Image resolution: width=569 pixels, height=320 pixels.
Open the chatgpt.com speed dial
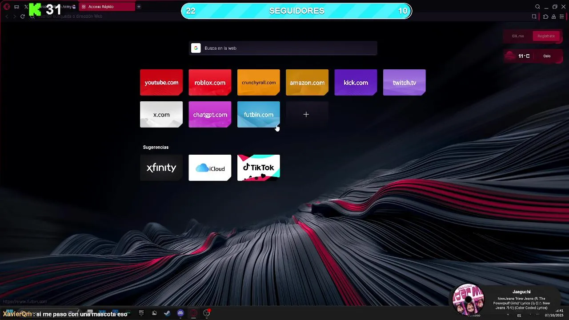[x=210, y=114]
